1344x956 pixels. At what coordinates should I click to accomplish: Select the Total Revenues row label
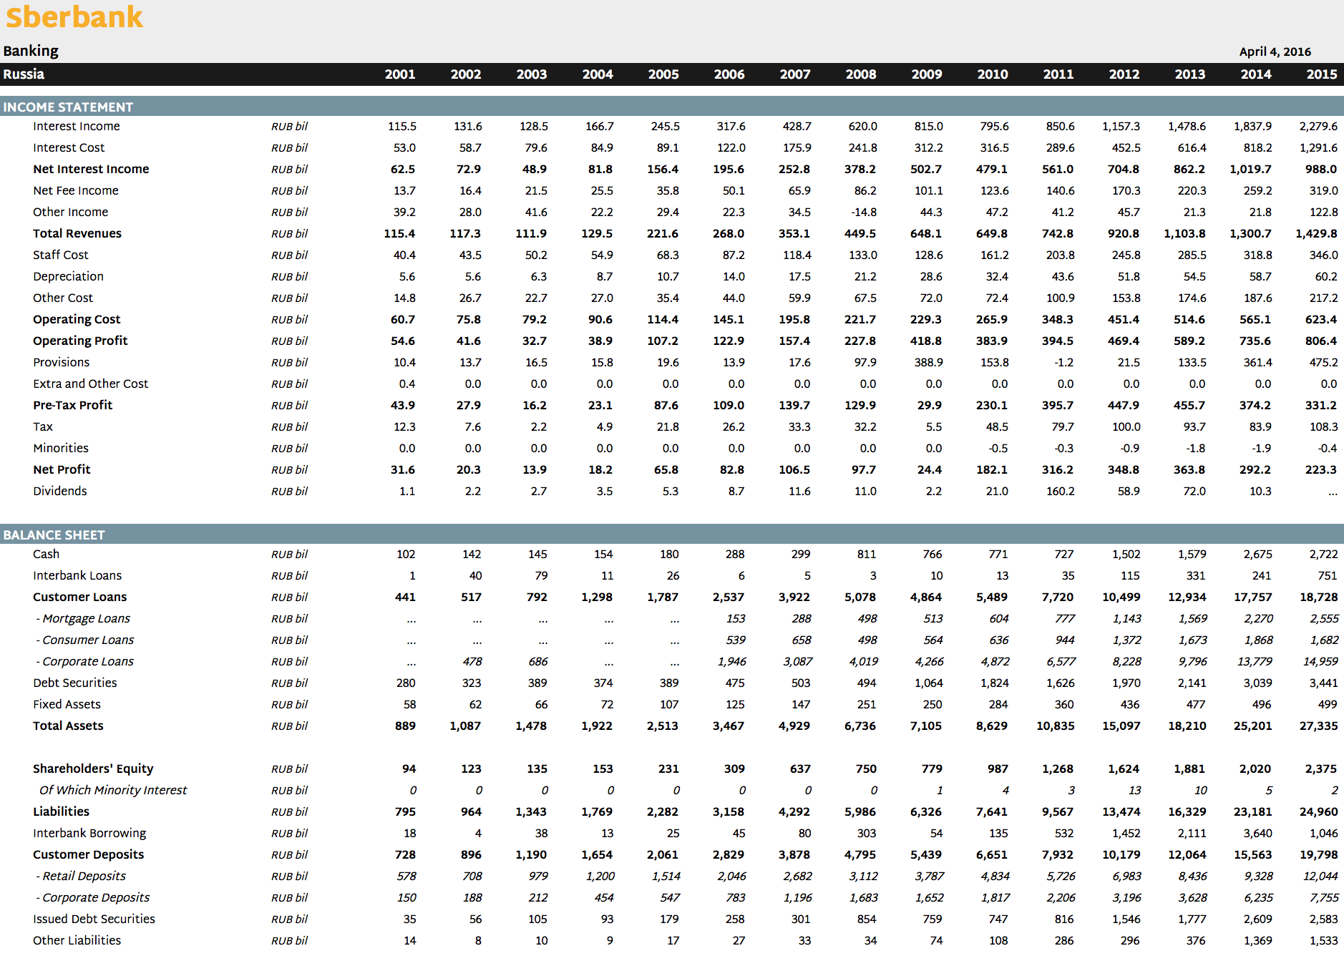click(77, 234)
